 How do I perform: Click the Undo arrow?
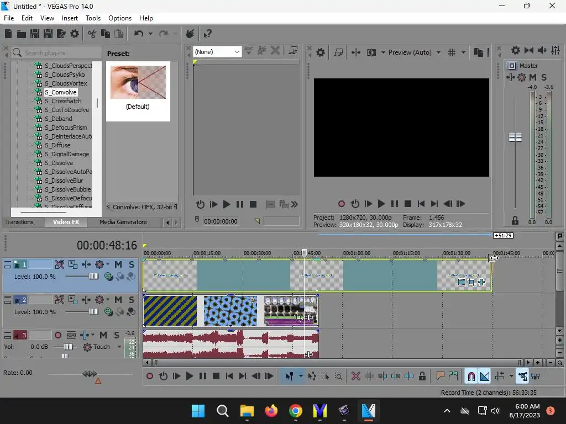139,34
